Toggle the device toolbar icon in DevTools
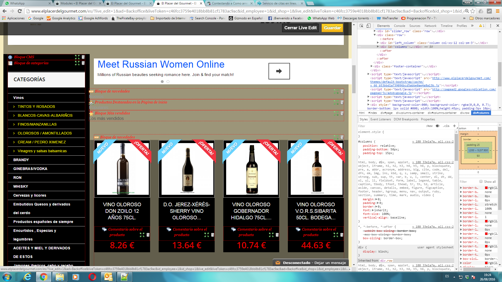The width and height of the screenshot is (502, 282). [368, 26]
